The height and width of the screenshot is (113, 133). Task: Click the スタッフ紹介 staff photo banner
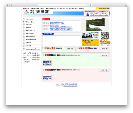90,35
